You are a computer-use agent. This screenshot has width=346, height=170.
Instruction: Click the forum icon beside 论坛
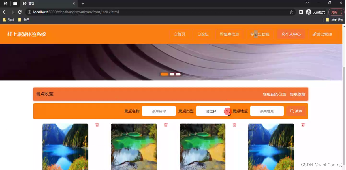pyautogui.click(x=198, y=34)
